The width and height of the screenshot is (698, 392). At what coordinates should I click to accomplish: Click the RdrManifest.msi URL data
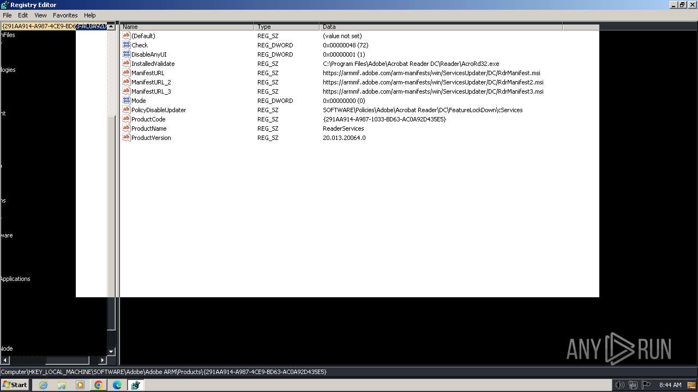432,73
